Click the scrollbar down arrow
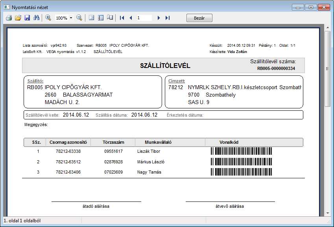Viewport: 334px width, 227px height. [327, 213]
